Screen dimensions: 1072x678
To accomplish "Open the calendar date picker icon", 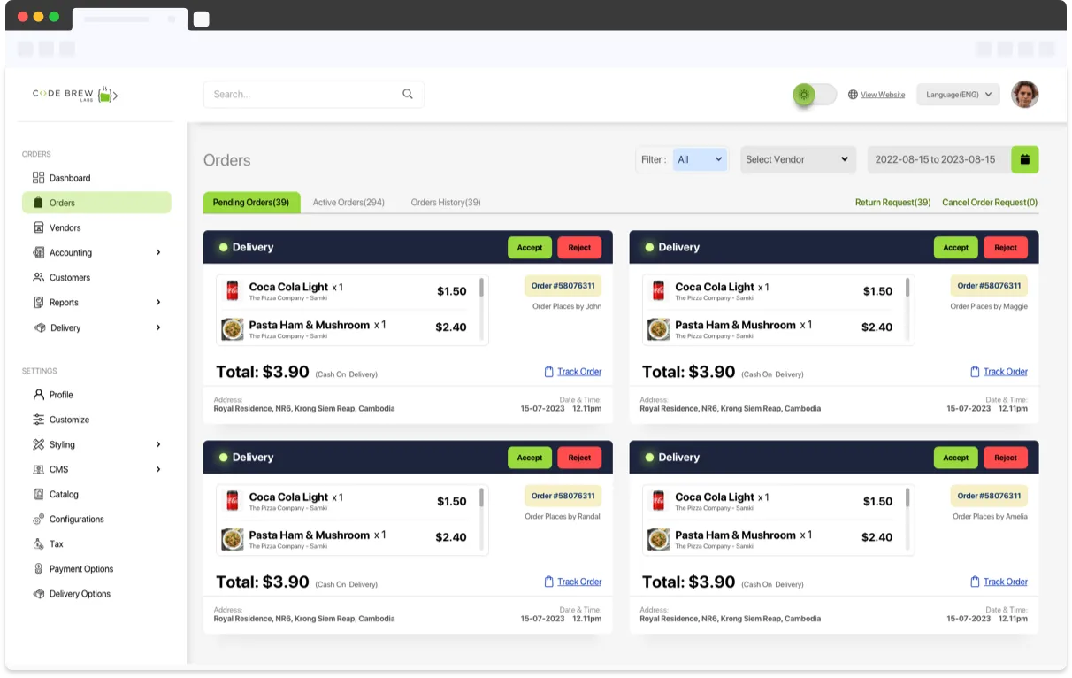I will tap(1025, 159).
